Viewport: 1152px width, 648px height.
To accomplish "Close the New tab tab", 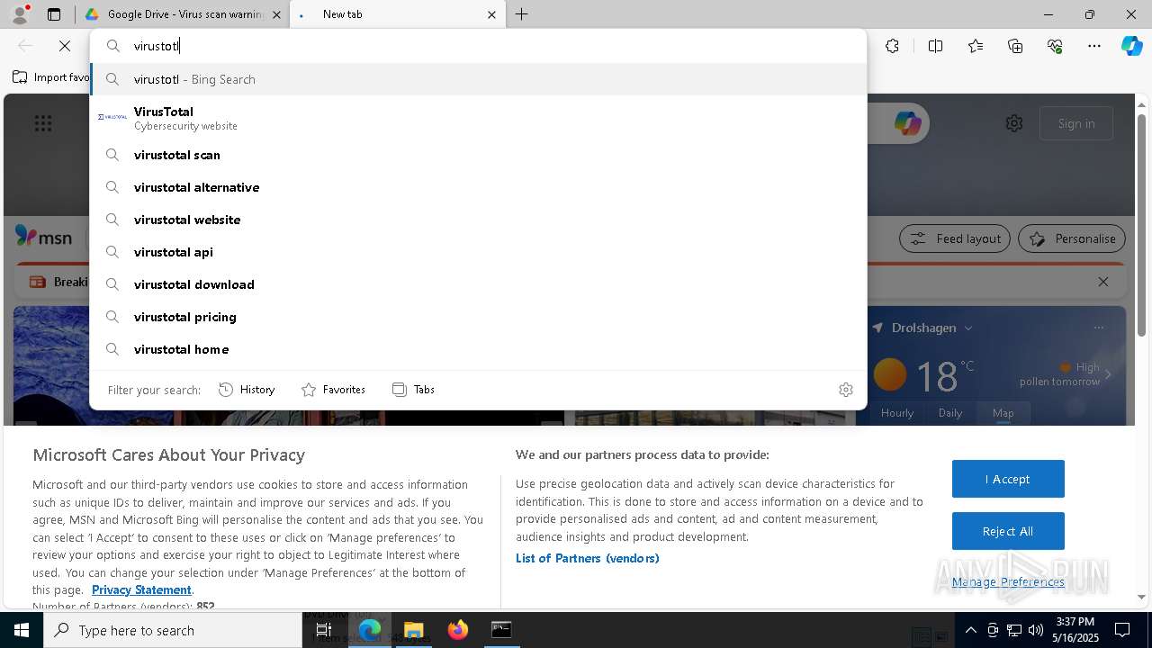I will (492, 14).
